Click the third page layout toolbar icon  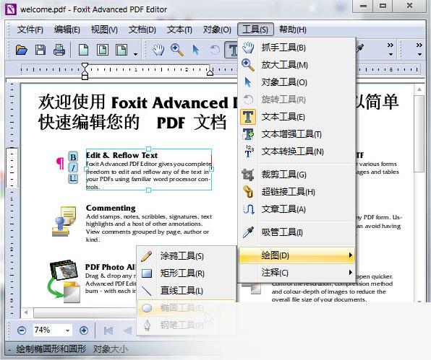pyautogui.click(x=121, y=51)
